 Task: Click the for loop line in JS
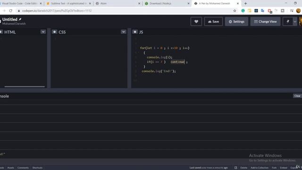point(165,48)
